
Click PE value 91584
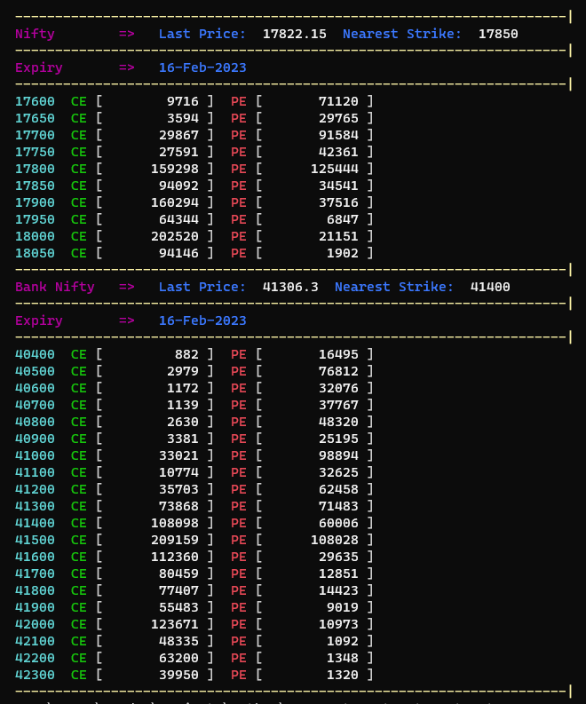tap(338, 135)
